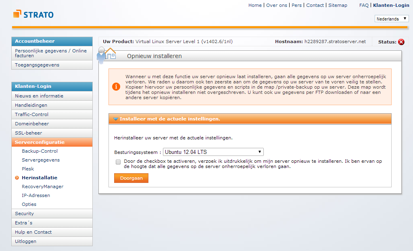Open the Besturingssysteem dropdown

click(213, 152)
